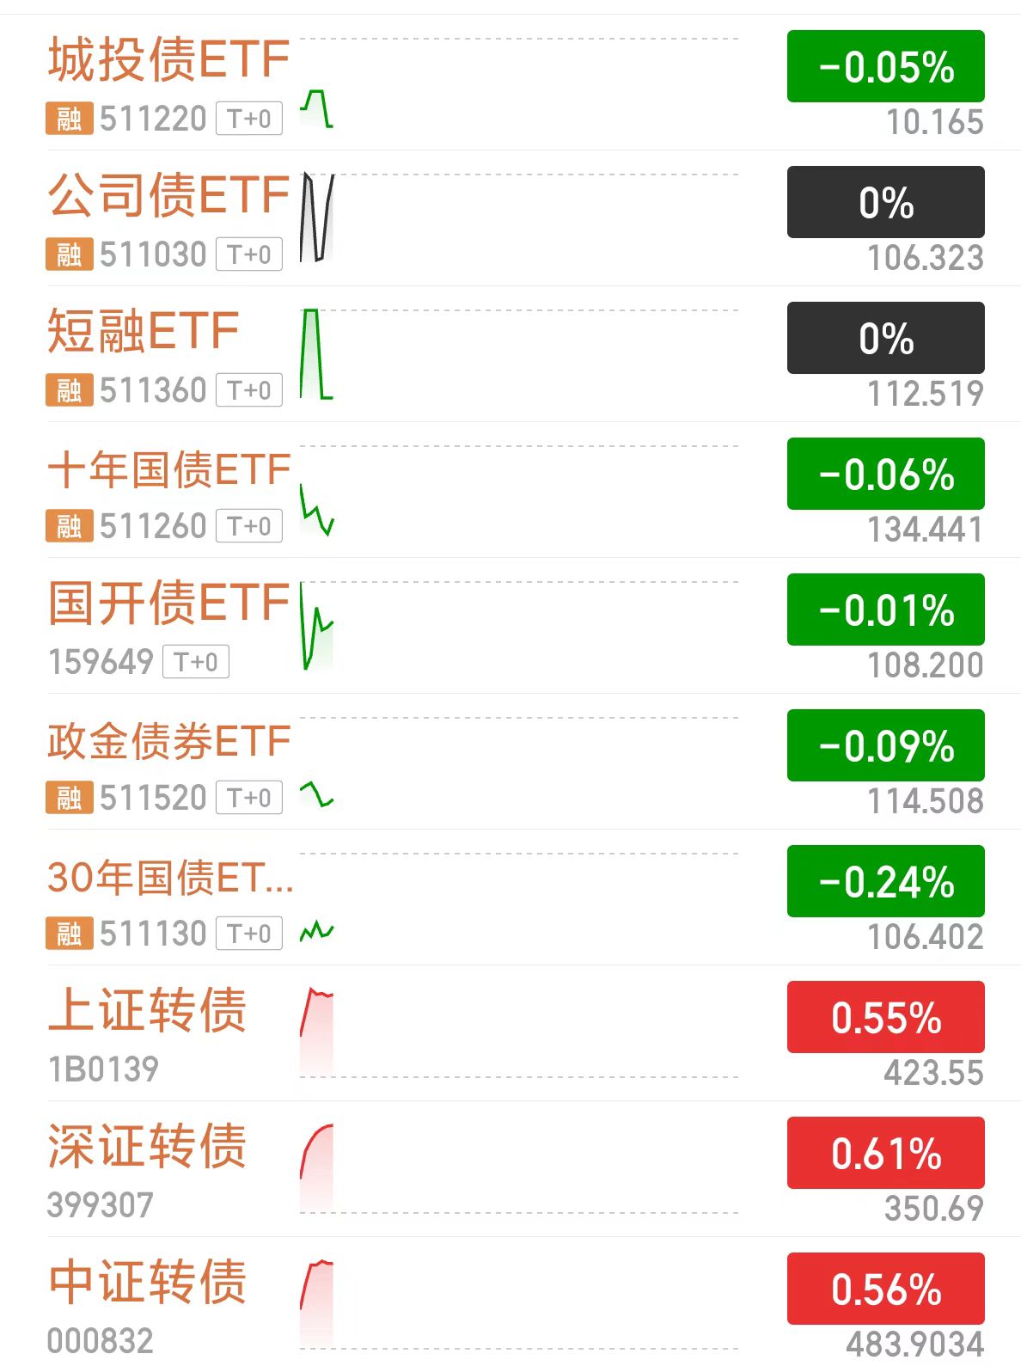Open 上证转债 index name
This screenshot has width=1021, height=1366.
[148, 1010]
